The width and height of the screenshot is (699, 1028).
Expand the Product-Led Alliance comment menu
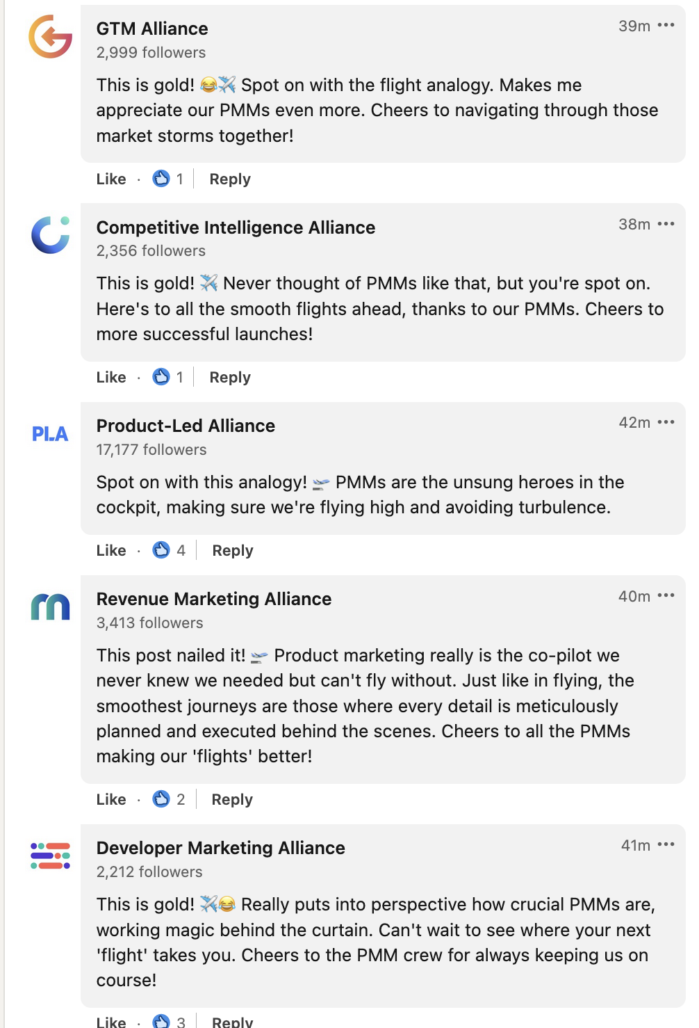666,422
